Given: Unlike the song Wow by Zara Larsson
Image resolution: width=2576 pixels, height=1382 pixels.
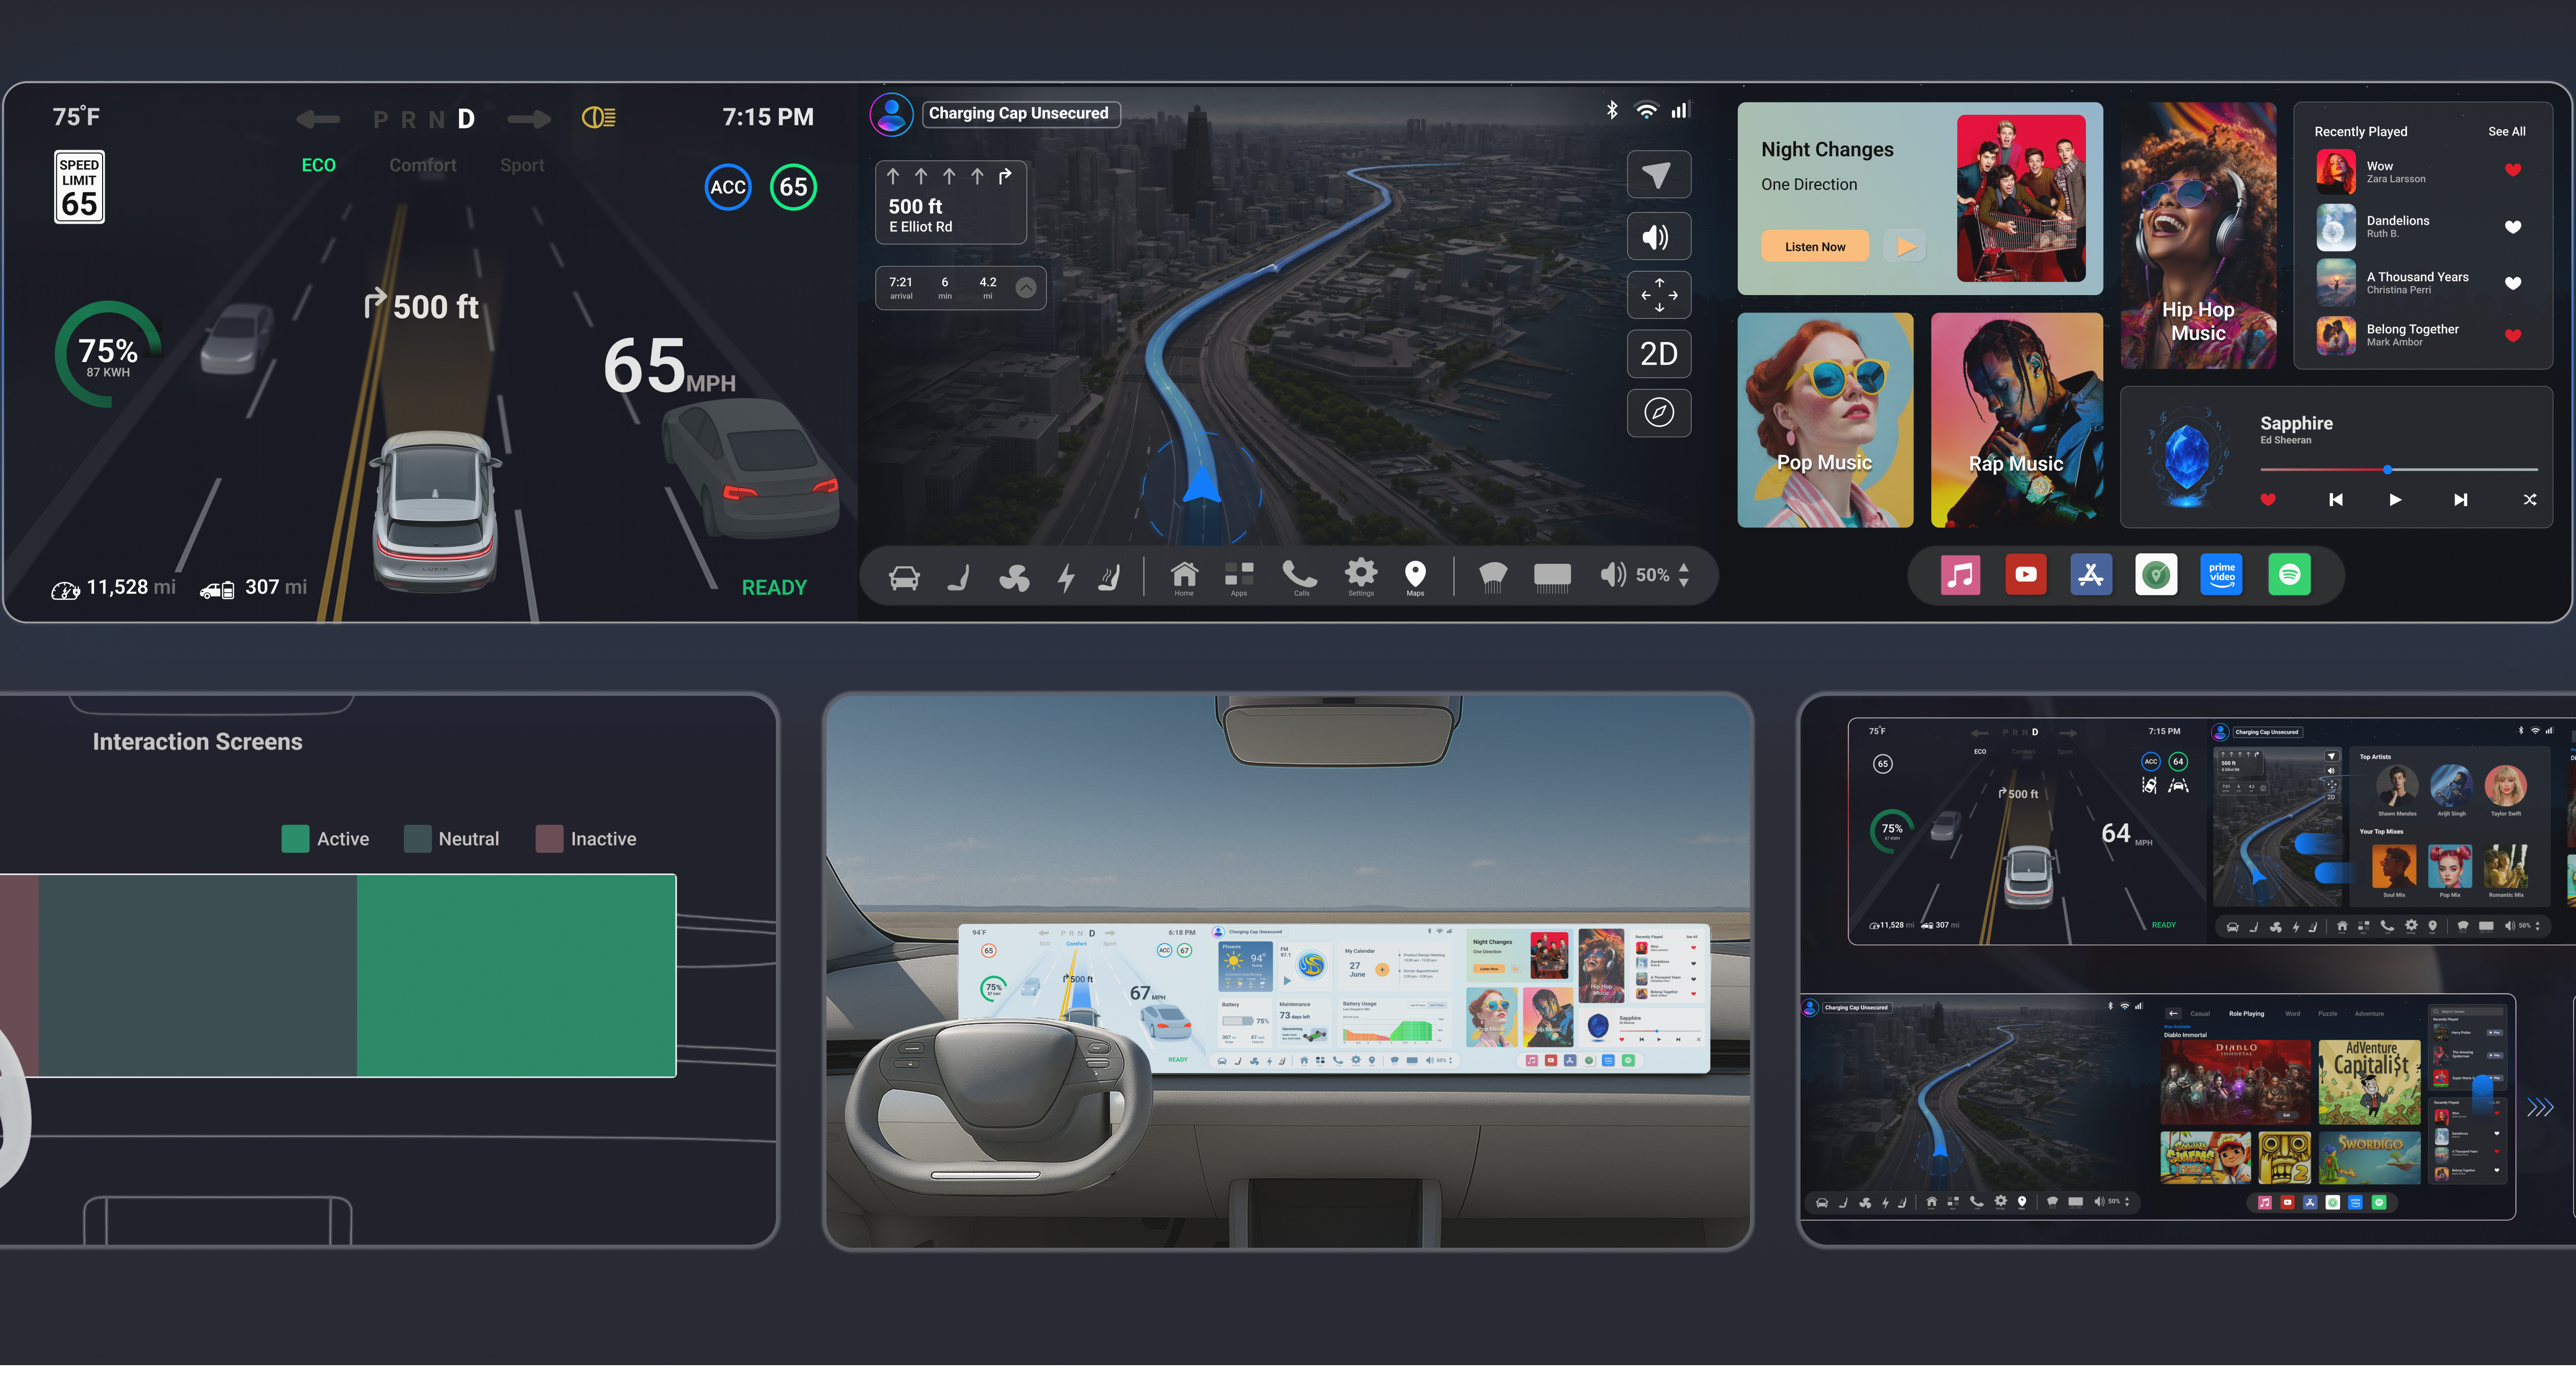Looking at the screenshot, I should click(x=2512, y=170).
